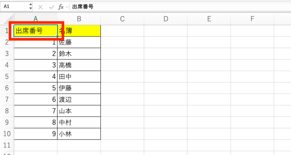Click the attendance number 7 cell

(36, 111)
